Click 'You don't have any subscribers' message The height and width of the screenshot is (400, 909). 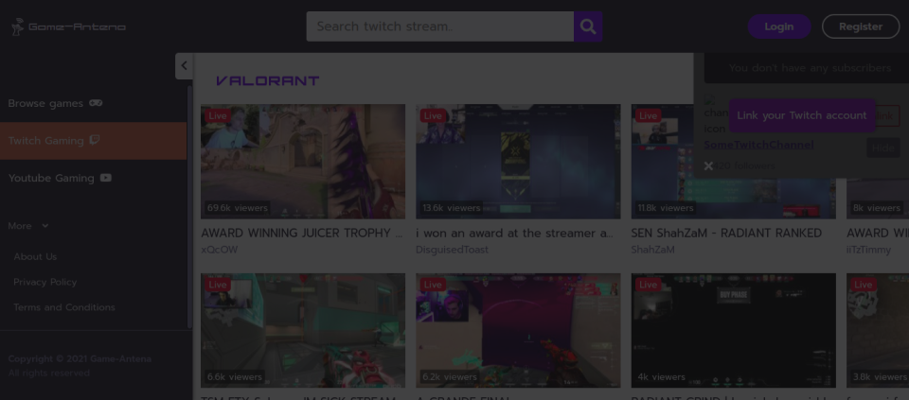coord(810,68)
